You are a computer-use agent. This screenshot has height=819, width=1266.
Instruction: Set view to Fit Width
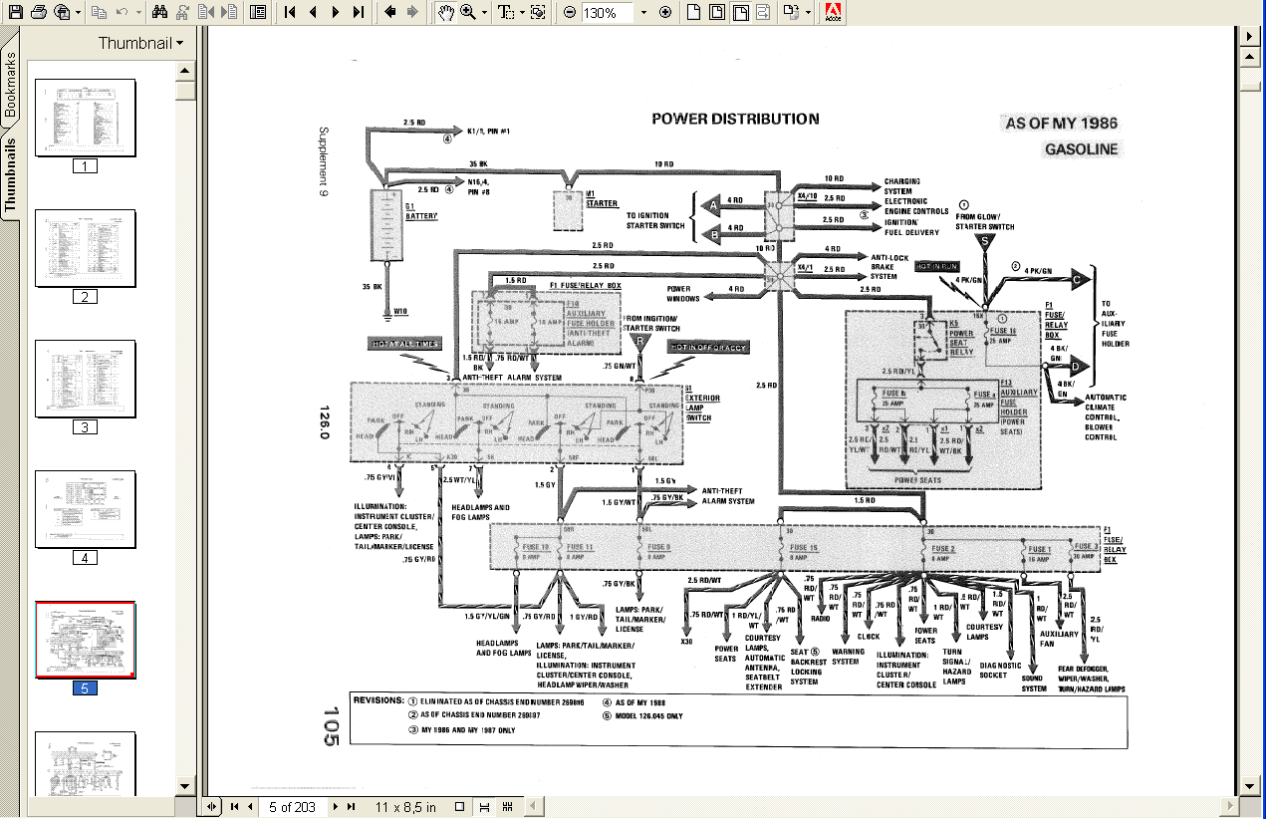pyautogui.click(x=741, y=12)
